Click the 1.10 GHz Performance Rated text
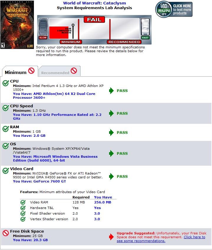The width and height of the screenshot is (212, 250). (57, 116)
